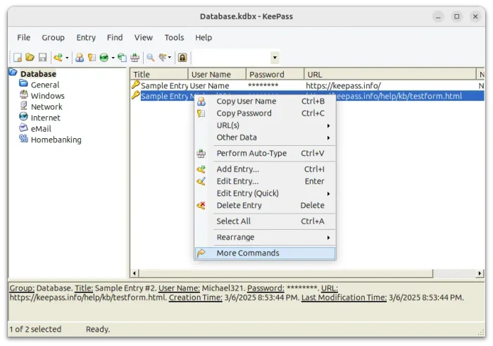Click the Open database folder icon

(30, 57)
